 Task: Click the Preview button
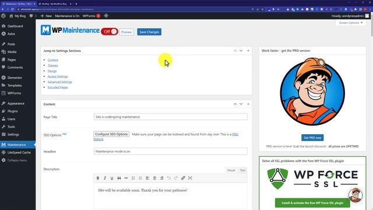tap(126, 32)
